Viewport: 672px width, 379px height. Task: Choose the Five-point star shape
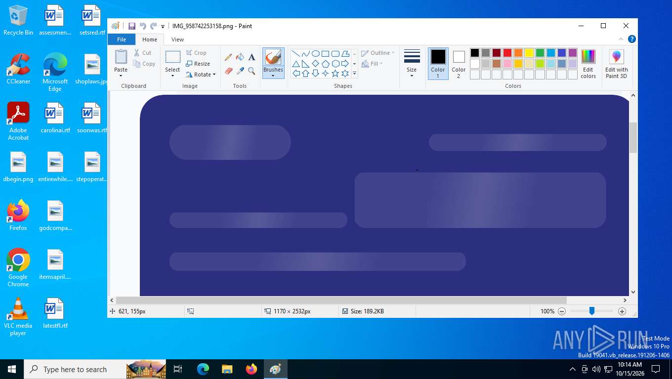335,74
